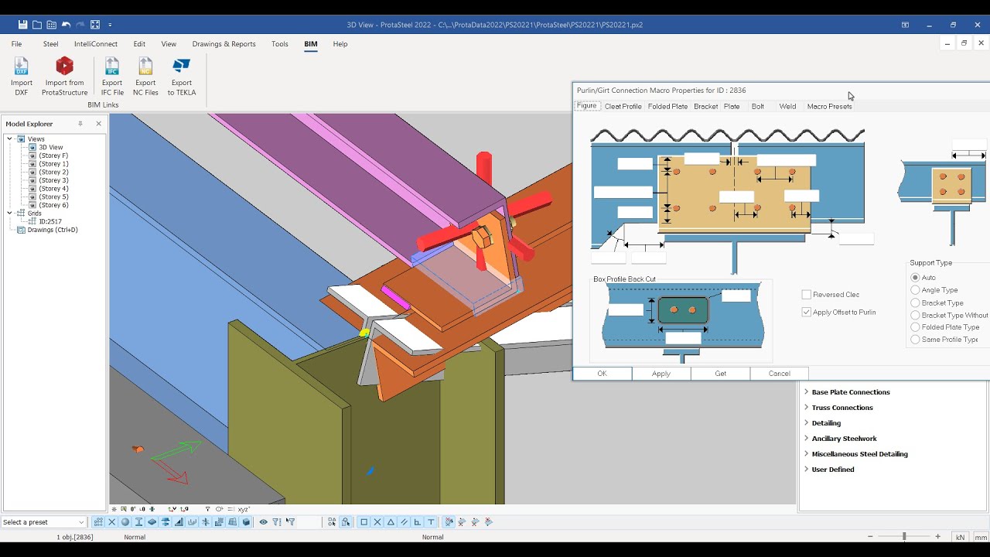Click the square snap icon in bottom toolbar

tap(364, 522)
